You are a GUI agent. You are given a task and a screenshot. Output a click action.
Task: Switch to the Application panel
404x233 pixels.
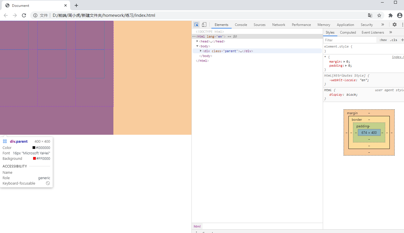(x=345, y=25)
